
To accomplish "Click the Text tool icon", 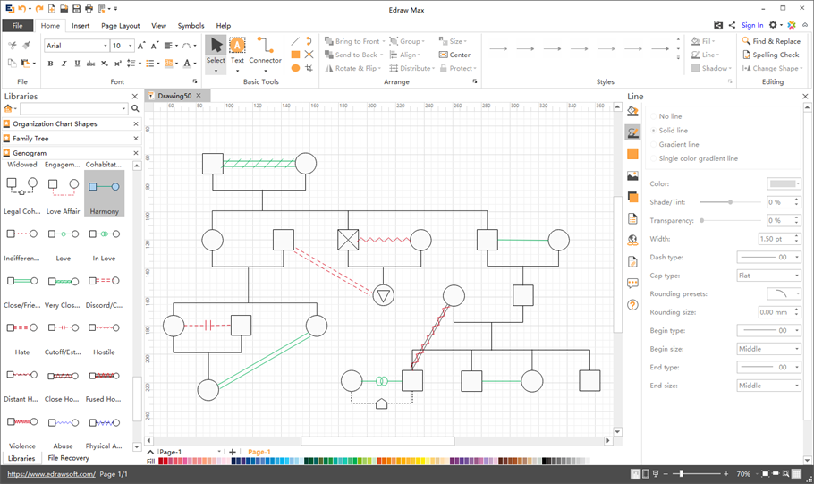I will tap(237, 46).
